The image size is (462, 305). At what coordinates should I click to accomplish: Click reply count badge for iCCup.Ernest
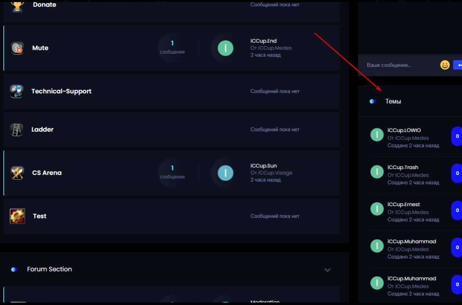(457, 210)
